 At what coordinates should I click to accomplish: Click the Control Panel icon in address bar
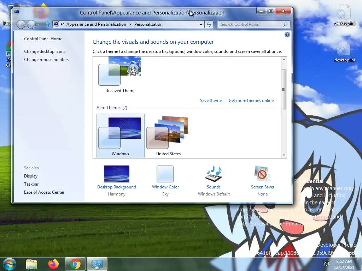(x=56, y=24)
